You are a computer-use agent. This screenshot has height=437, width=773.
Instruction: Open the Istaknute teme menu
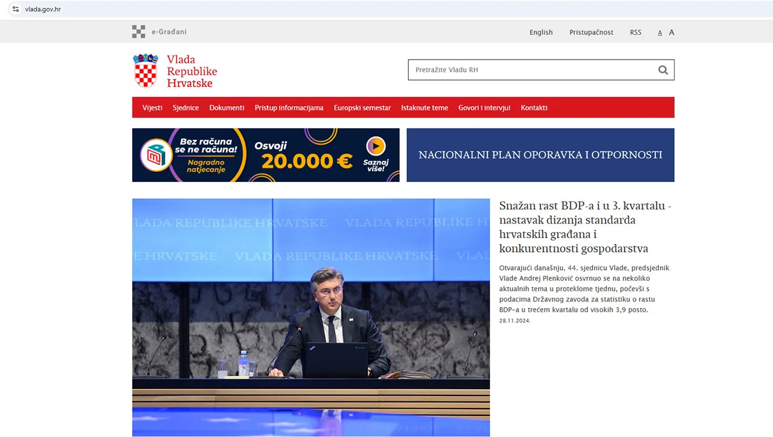tap(425, 108)
